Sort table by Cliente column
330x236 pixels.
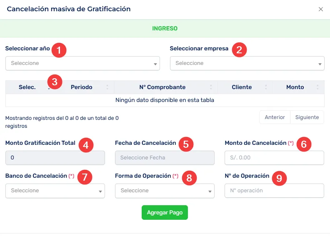tap(242, 87)
